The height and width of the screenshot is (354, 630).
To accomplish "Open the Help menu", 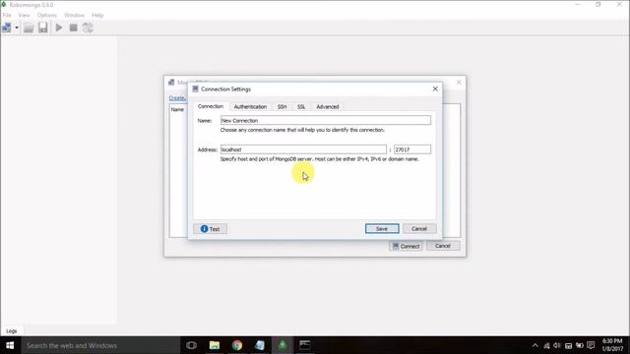I will point(97,16).
